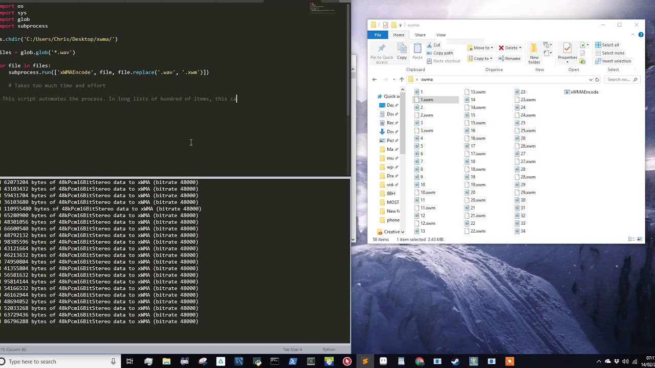Click Invert selection in ribbon
Image resolution: width=655 pixels, height=368 pixels.
613,61
